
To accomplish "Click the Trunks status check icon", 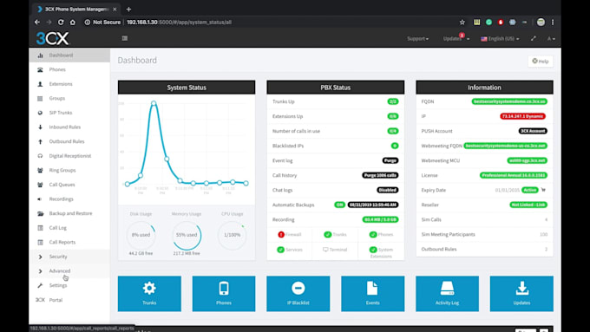I will pyautogui.click(x=327, y=235).
